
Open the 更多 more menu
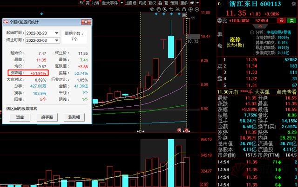coord(184,3)
